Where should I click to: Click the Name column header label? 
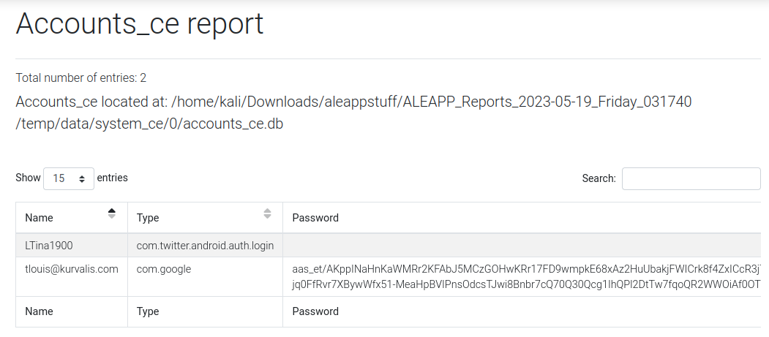tap(39, 218)
